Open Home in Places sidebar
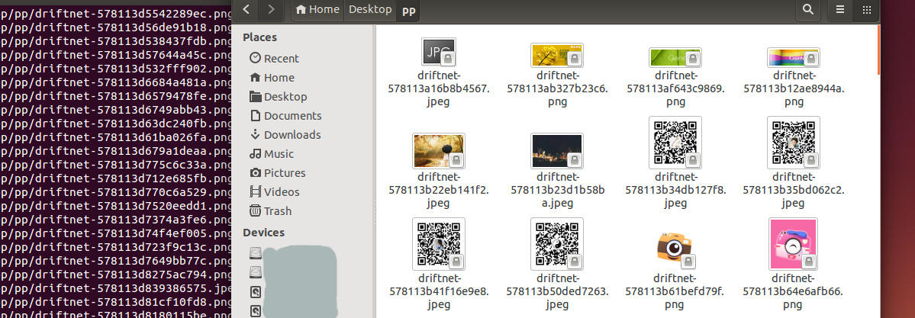 pyautogui.click(x=272, y=78)
